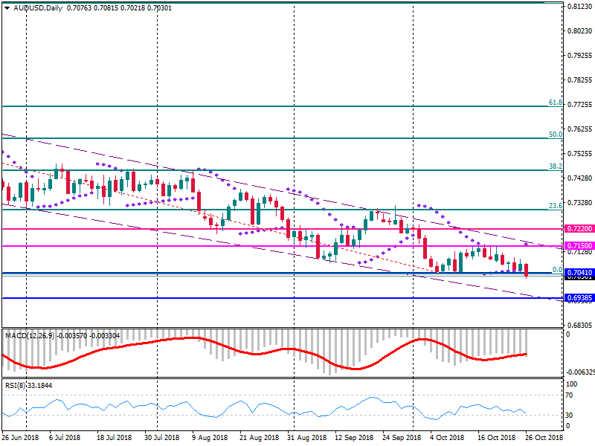595x446 pixels.
Task: Click the triangle arrow beside AUDUSD,Daily title
Action: (6, 8)
